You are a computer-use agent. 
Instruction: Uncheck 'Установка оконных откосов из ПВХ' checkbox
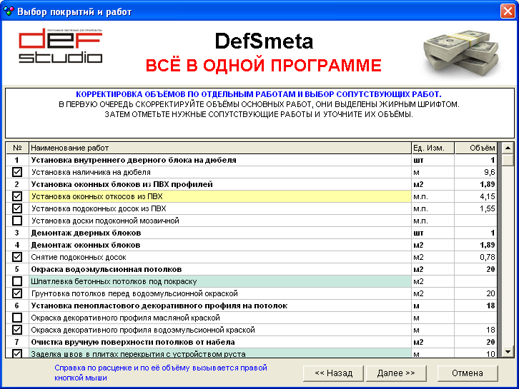17,196
